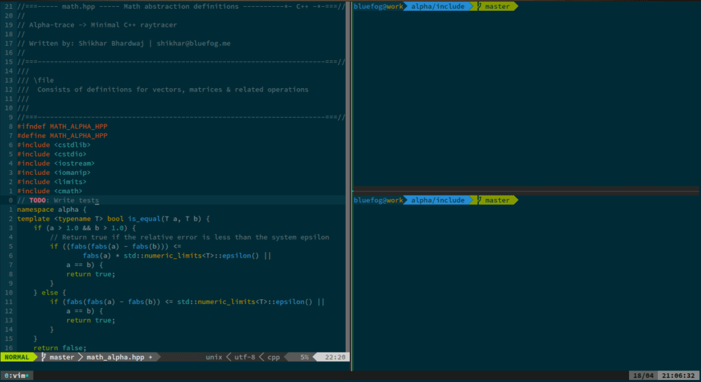Click the git branch icon in bottom terminal prompt

pyautogui.click(x=480, y=200)
